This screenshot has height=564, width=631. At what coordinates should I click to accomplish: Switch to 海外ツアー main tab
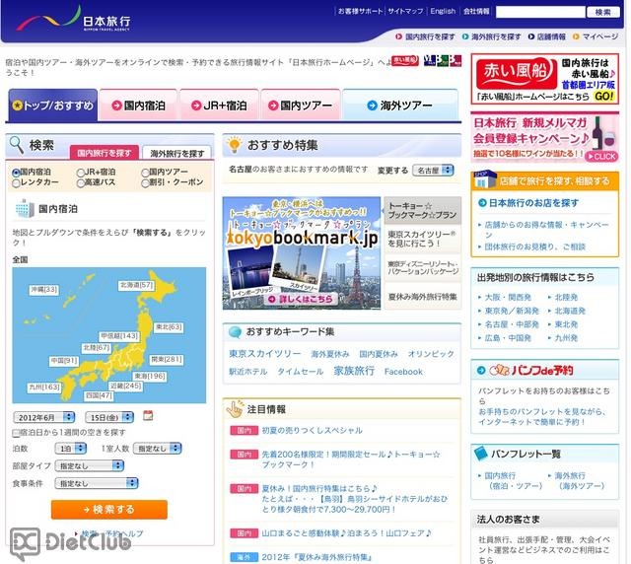tap(400, 106)
